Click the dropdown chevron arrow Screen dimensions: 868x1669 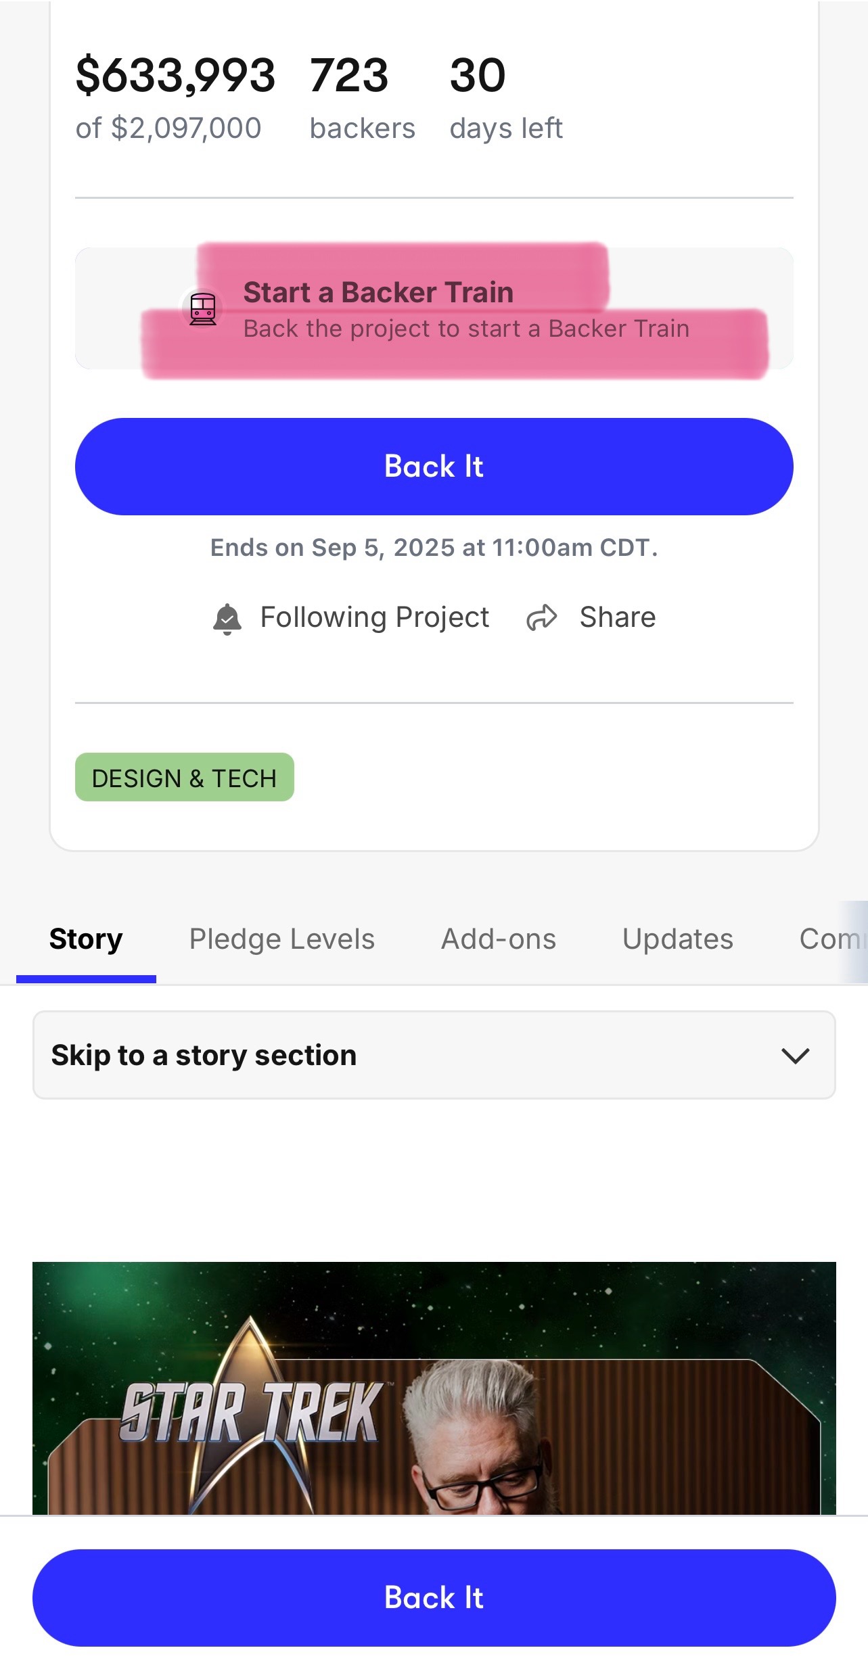click(x=795, y=1056)
